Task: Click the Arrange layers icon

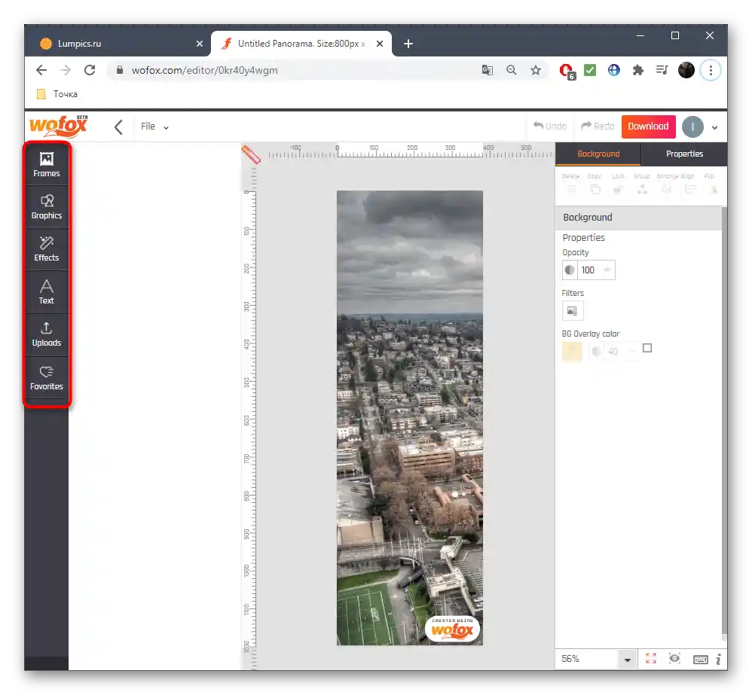Action: (x=666, y=189)
